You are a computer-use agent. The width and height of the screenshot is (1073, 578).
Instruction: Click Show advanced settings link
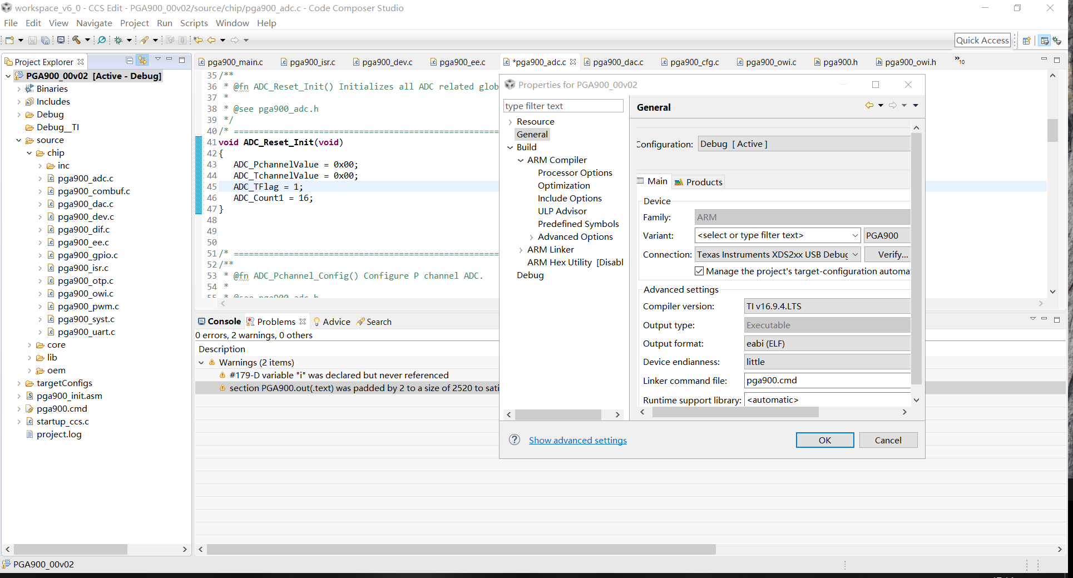(577, 440)
